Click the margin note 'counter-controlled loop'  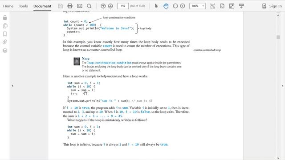tap(207, 50)
